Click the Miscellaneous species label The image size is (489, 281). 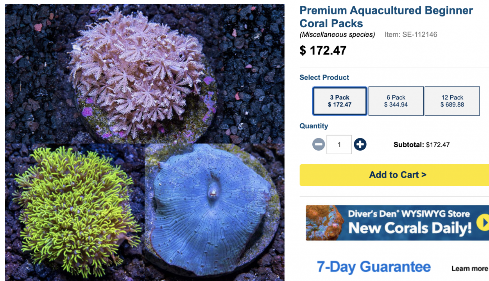pyautogui.click(x=337, y=34)
